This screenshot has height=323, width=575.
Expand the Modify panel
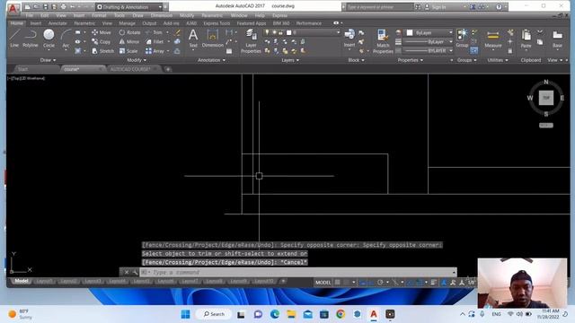[x=137, y=60]
